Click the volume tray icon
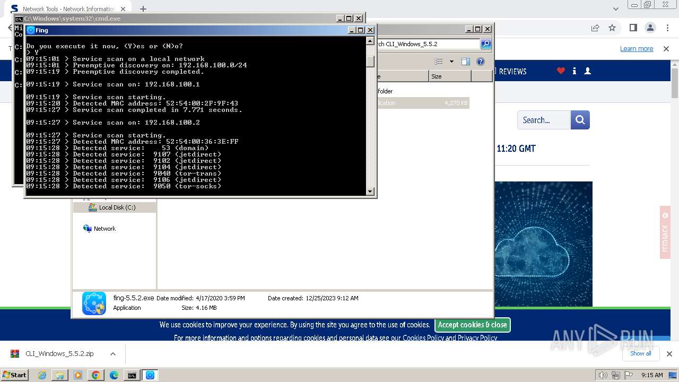The width and height of the screenshot is (679, 382). coord(603,375)
